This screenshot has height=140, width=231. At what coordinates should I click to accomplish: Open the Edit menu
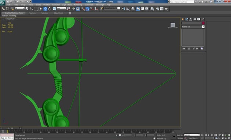coord(9,5)
